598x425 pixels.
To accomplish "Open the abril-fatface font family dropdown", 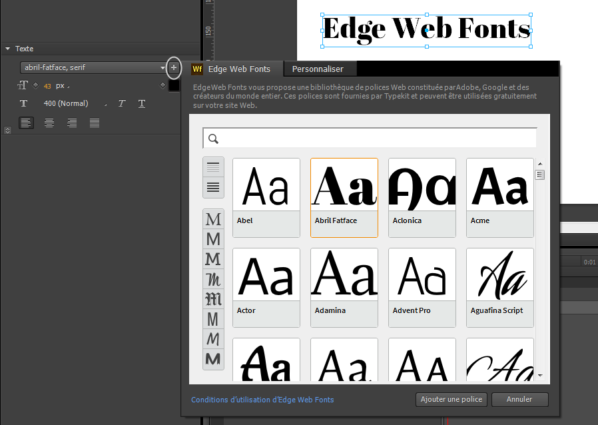I will click(93, 67).
